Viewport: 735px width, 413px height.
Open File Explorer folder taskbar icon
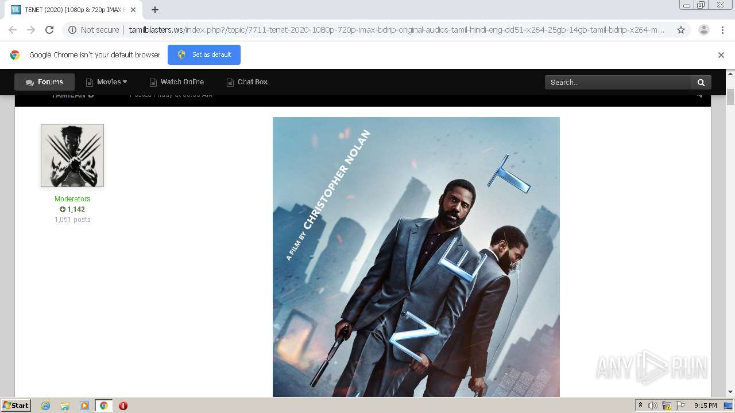65,406
